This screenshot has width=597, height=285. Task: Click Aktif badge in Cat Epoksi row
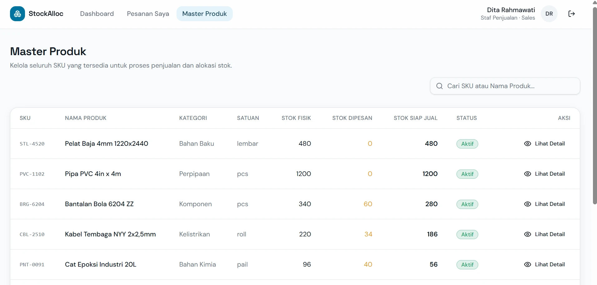[467, 265]
